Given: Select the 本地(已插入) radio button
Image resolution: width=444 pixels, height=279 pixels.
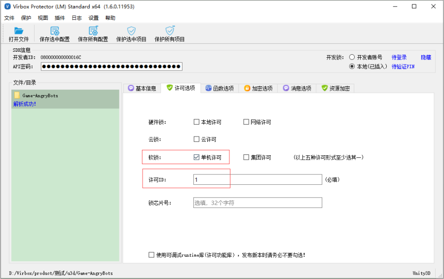Looking at the screenshot, I should (x=352, y=67).
